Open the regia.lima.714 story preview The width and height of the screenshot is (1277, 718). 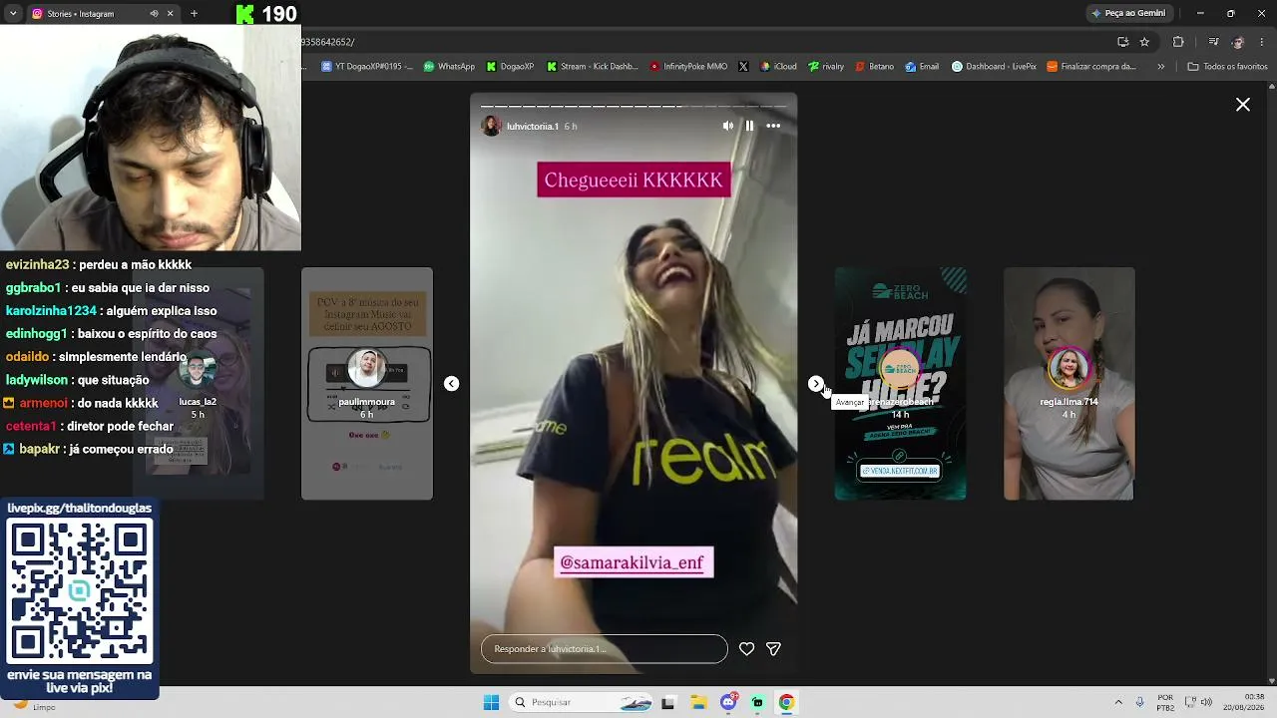pyautogui.click(x=1069, y=384)
